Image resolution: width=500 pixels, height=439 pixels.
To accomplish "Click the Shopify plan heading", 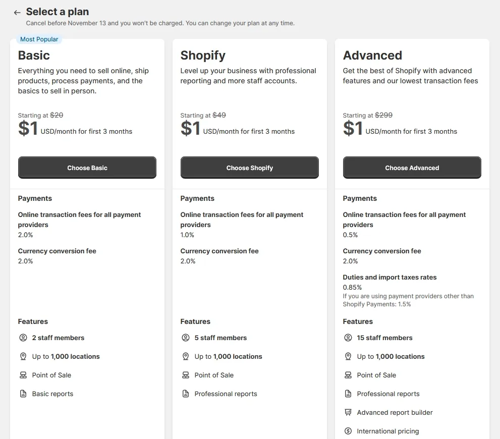I will pos(203,56).
